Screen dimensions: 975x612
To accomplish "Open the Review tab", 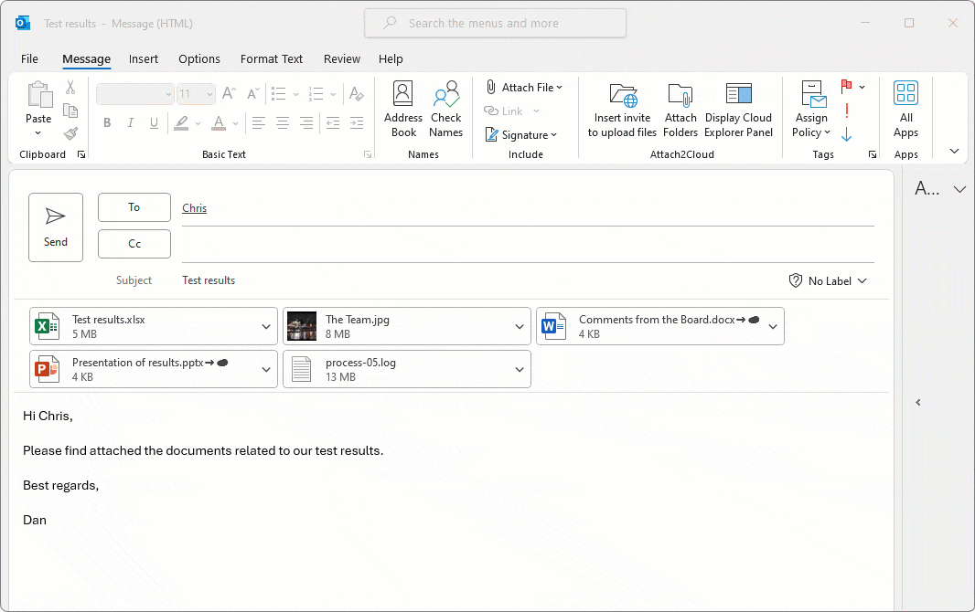I will 341,59.
